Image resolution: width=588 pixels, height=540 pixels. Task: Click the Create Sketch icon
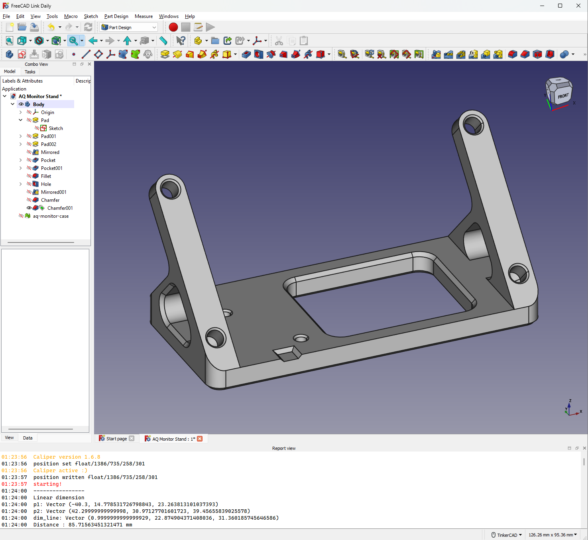(22, 54)
